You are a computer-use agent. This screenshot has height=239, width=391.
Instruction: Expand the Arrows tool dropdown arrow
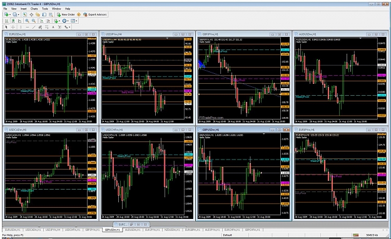(x=69, y=27)
